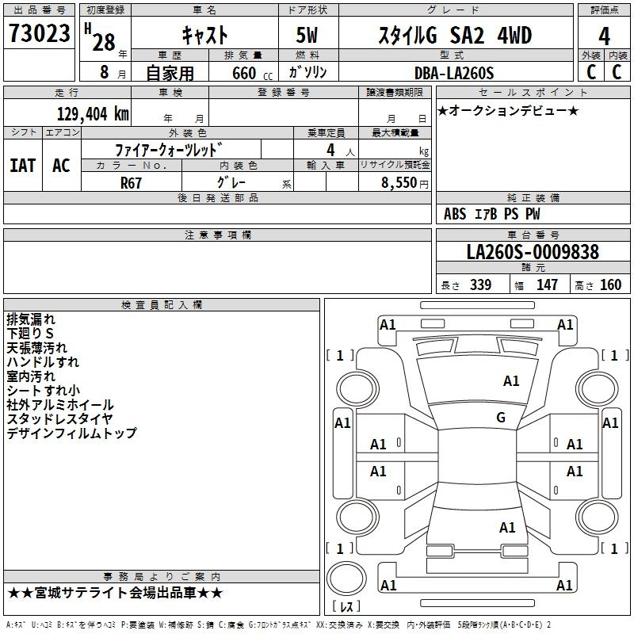Image resolution: width=634 pixels, height=634 pixels.
Task: Select the 登録番号 header label
Action: coord(284,93)
